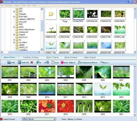Open the View menu
The image size is (137, 121).
coord(29,5)
